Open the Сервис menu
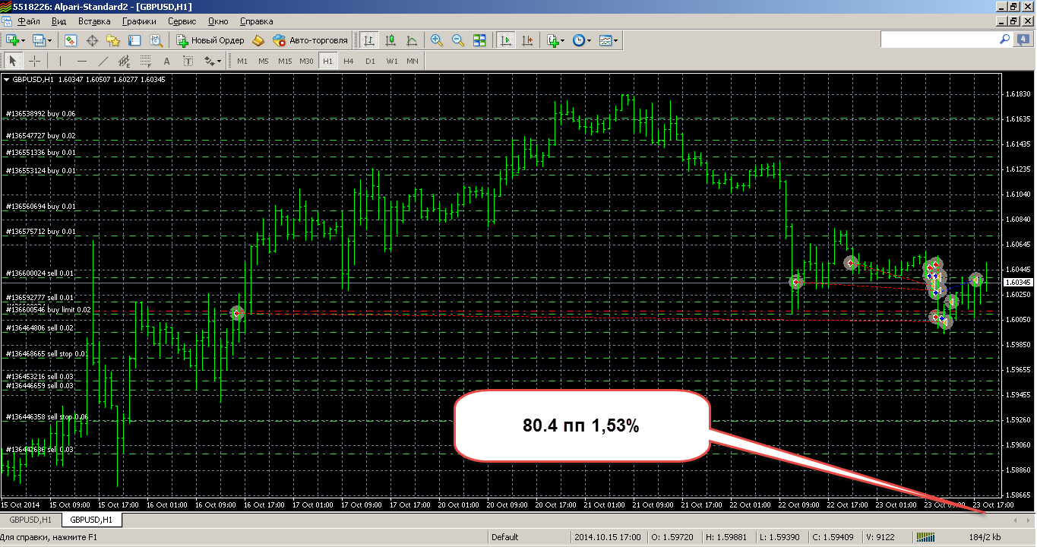The image size is (1037, 547). (x=181, y=21)
